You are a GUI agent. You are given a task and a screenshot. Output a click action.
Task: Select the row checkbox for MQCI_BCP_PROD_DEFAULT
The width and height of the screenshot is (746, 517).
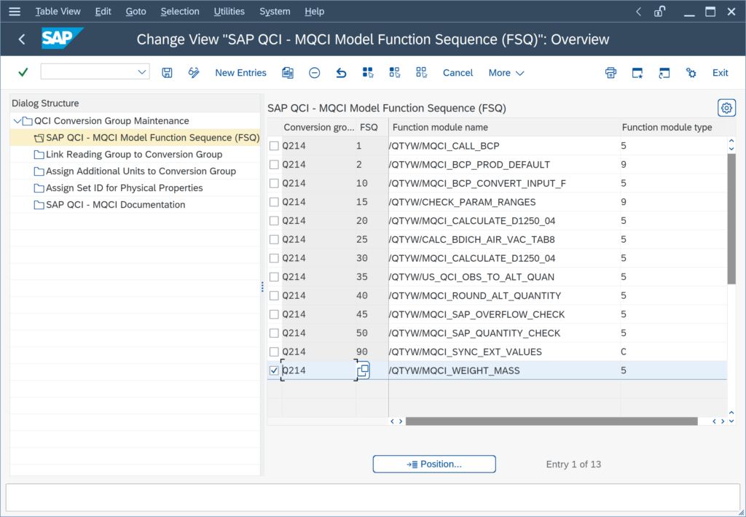[274, 164]
